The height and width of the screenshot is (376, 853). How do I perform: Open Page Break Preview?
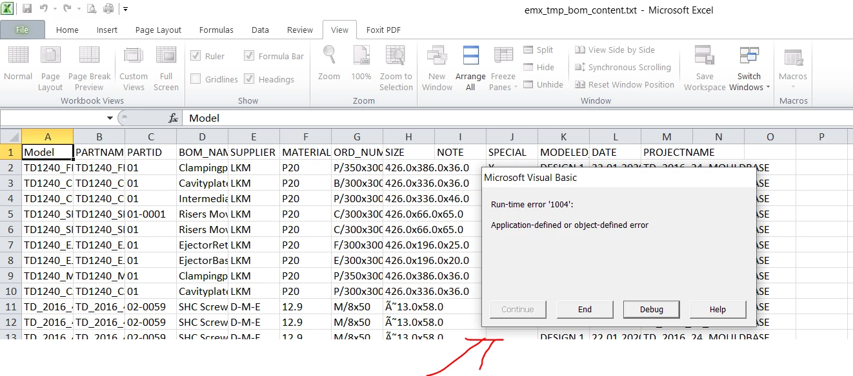[89, 68]
